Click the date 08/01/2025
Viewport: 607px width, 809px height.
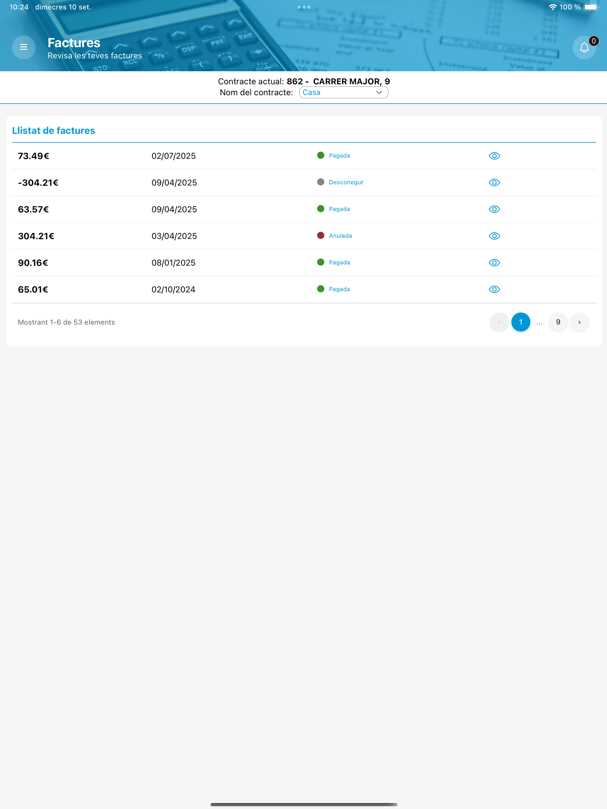(174, 263)
